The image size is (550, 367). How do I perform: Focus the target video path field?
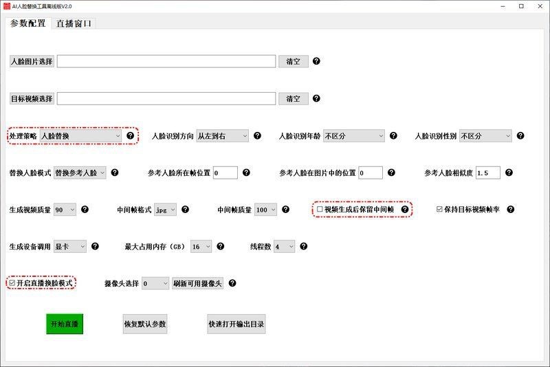point(166,98)
